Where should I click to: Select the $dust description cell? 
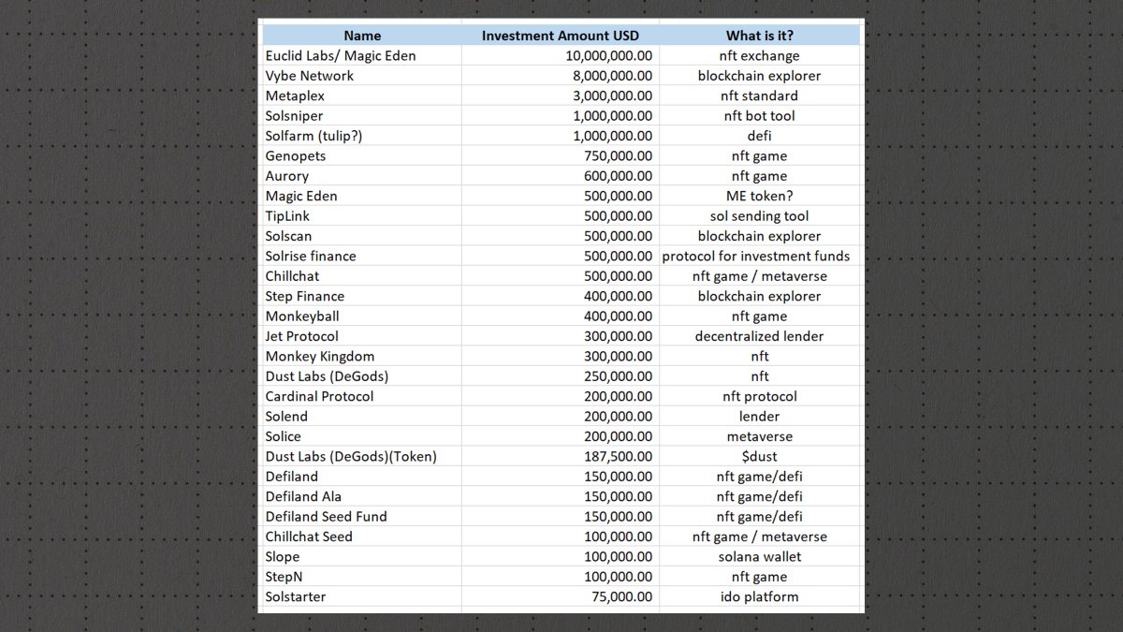pyautogui.click(x=759, y=456)
